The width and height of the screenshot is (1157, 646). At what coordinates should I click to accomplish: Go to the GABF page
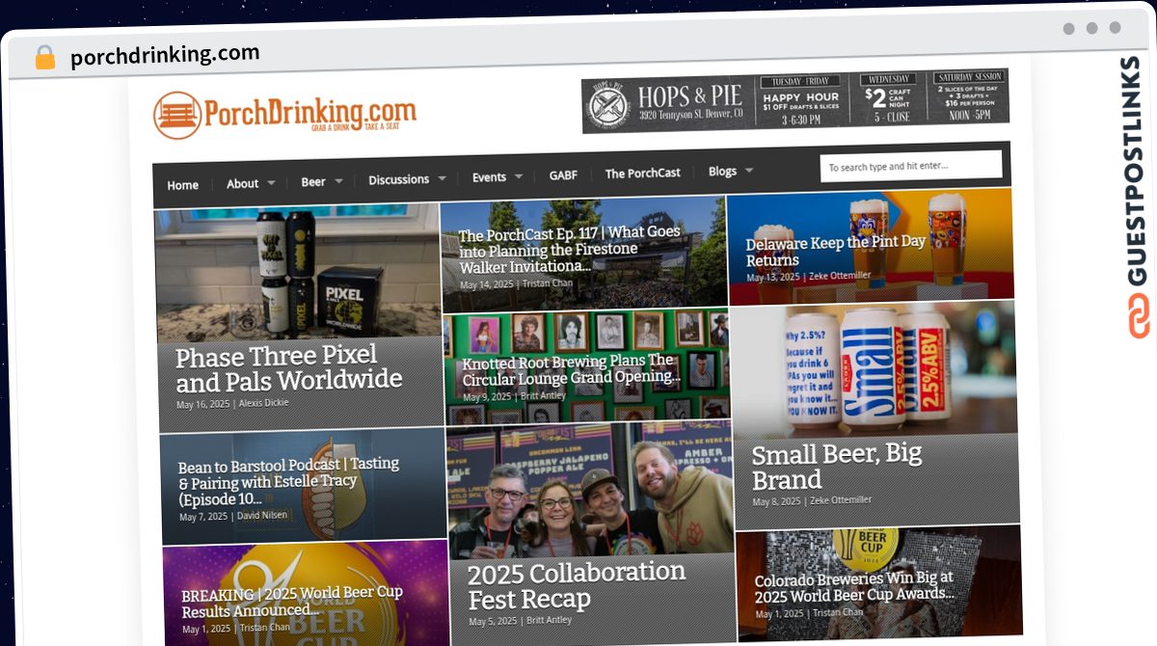point(563,175)
